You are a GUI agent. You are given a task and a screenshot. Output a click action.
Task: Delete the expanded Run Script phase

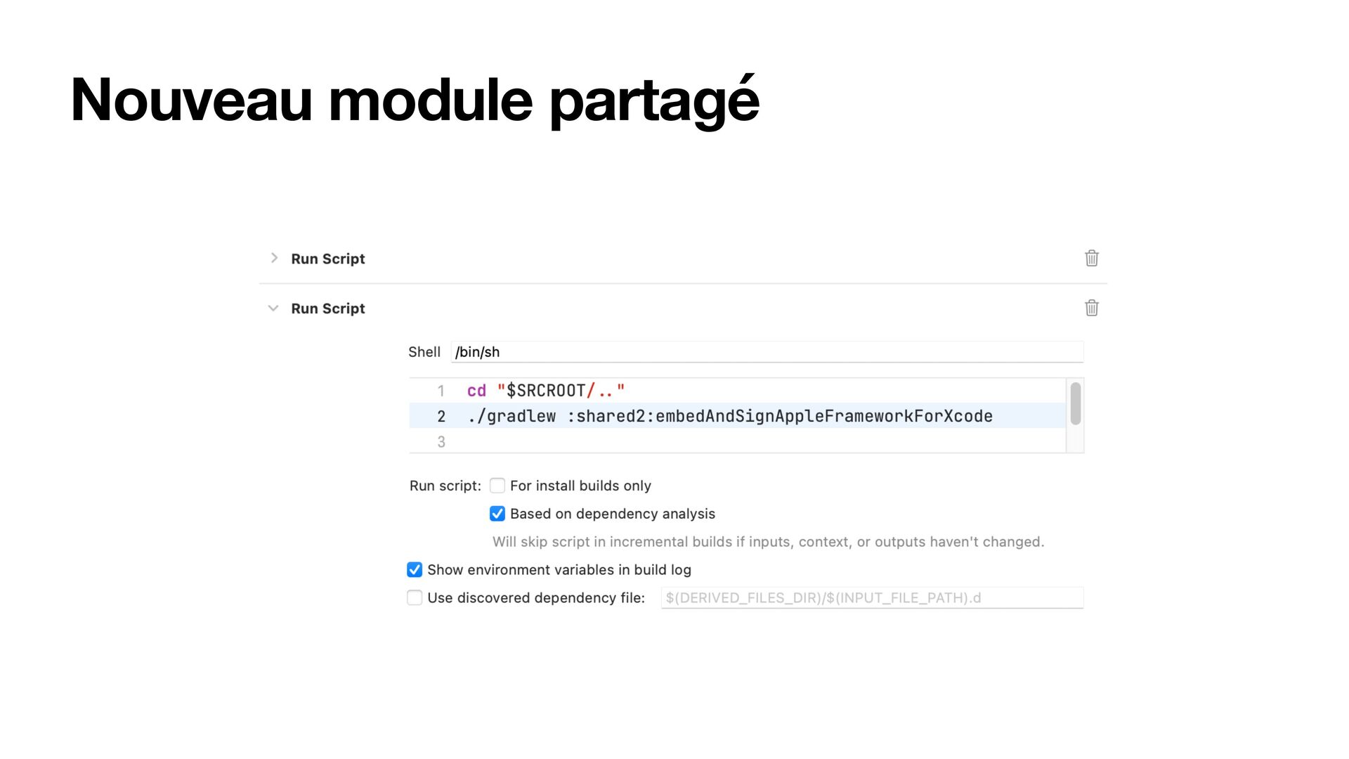point(1091,308)
